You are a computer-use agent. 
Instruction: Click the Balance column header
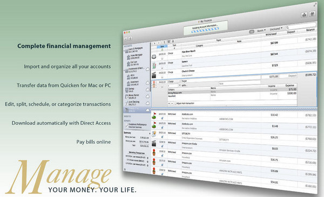(x=310, y=30)
